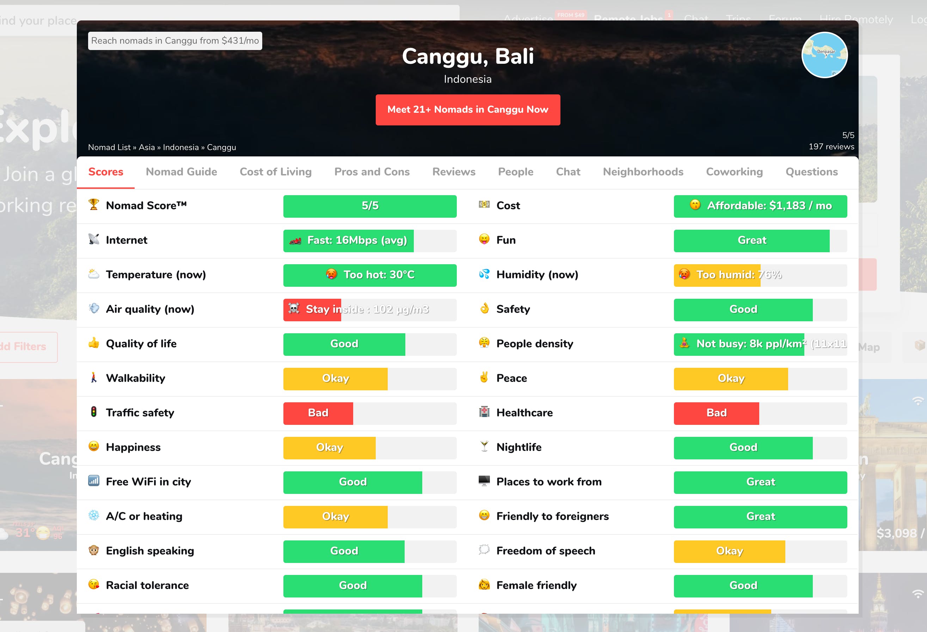The image size is (927, 632).
Task: Click the trophy icon beside Nomad Score
Action: (94, 205)
